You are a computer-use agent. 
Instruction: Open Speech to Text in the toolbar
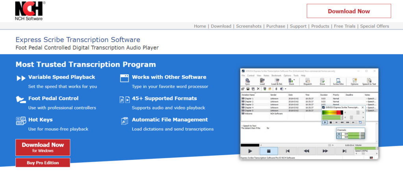369,82
